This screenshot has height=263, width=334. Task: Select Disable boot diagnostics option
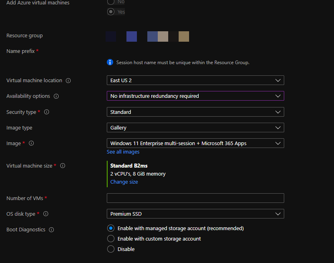pyautogui.click(x=111, y=249)
